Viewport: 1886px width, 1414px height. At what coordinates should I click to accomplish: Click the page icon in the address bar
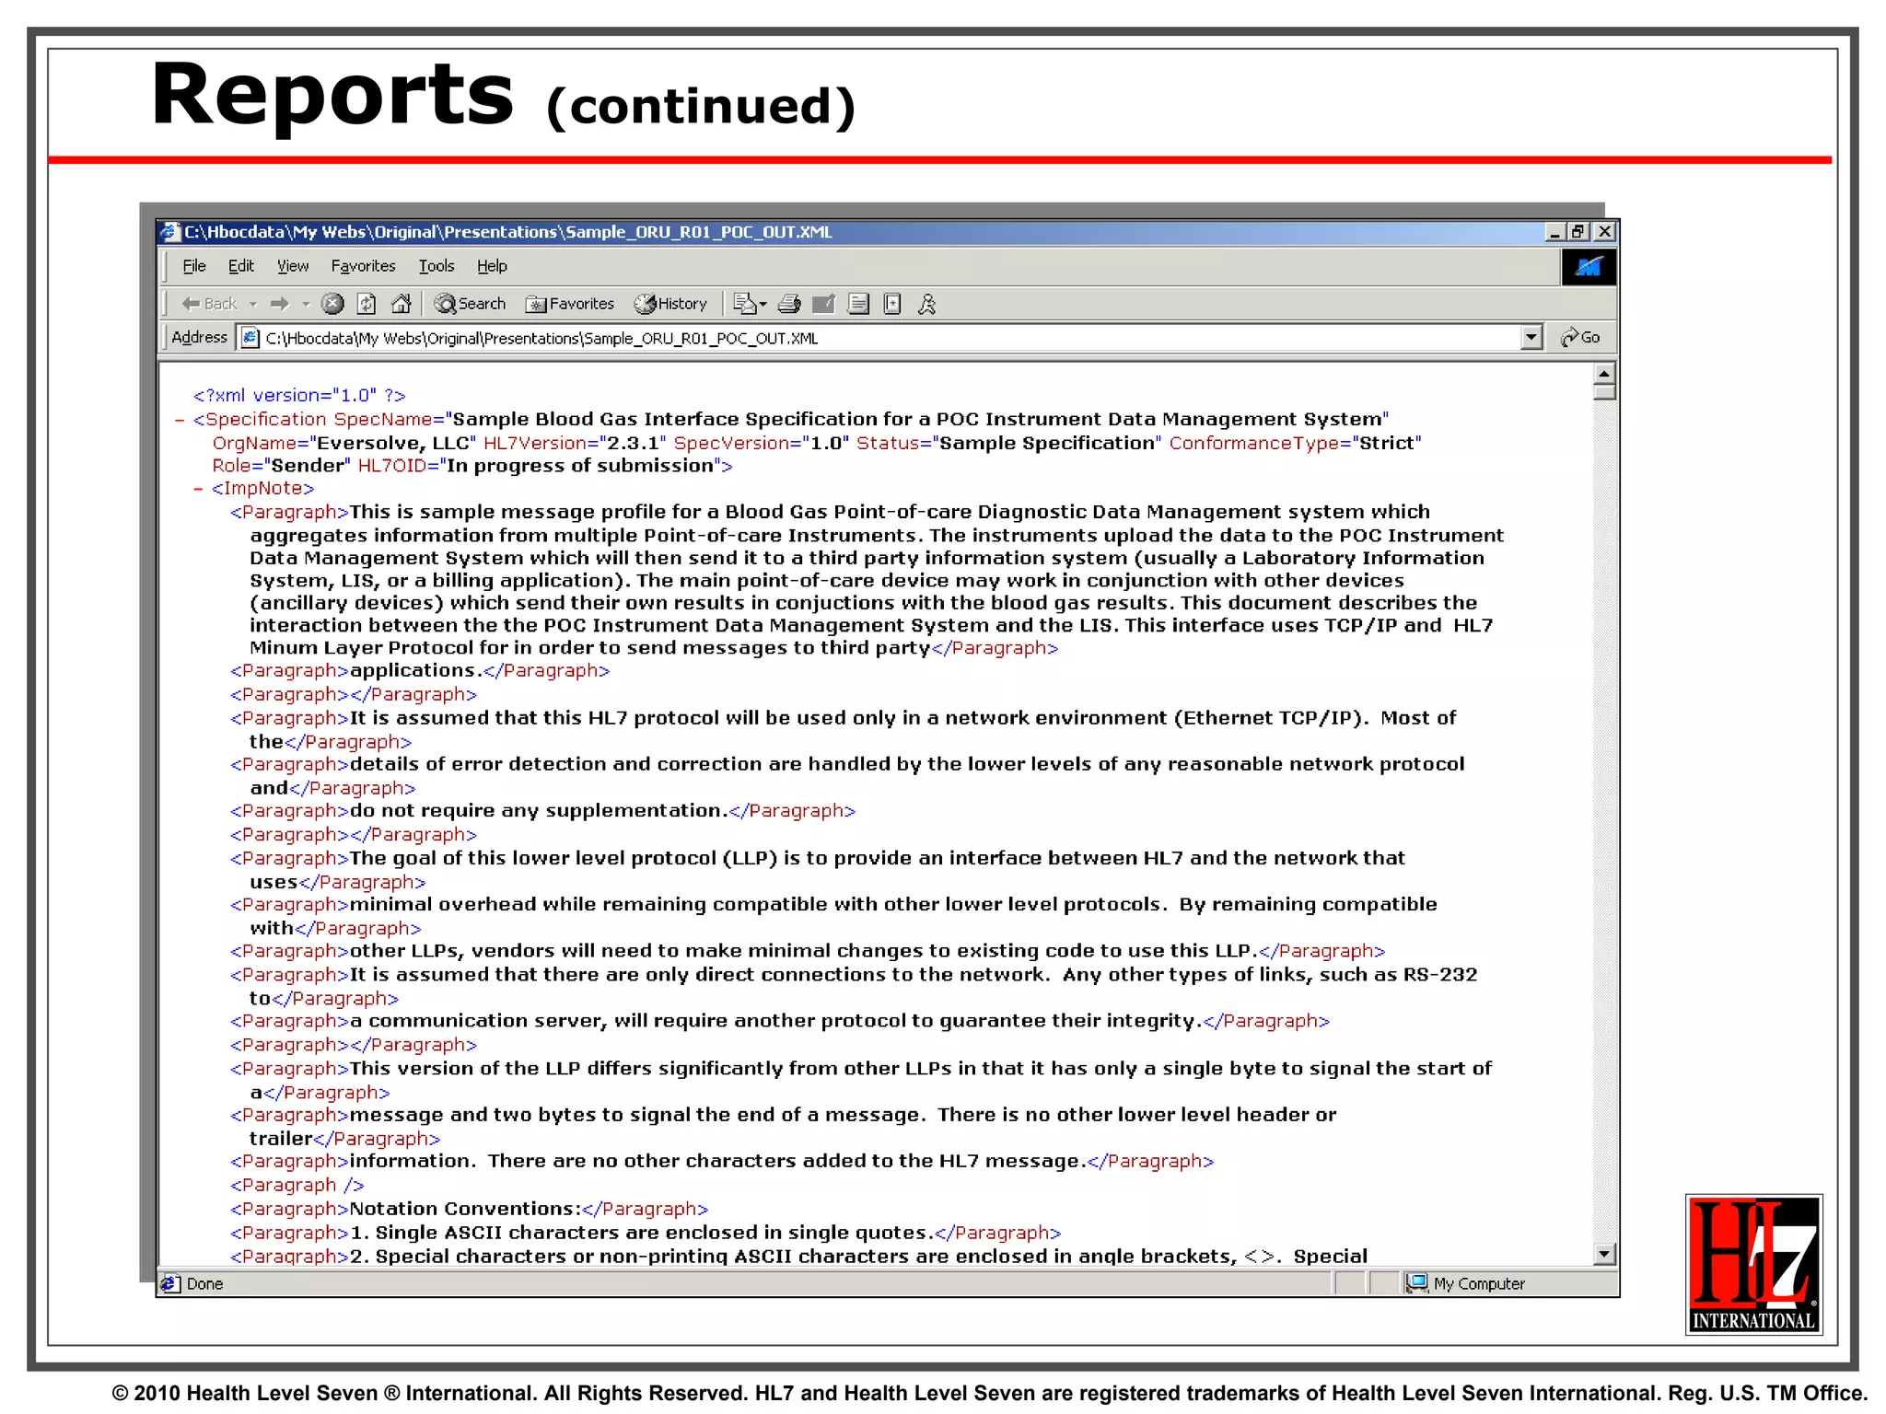pyautogui.click(x=250, y=338)
